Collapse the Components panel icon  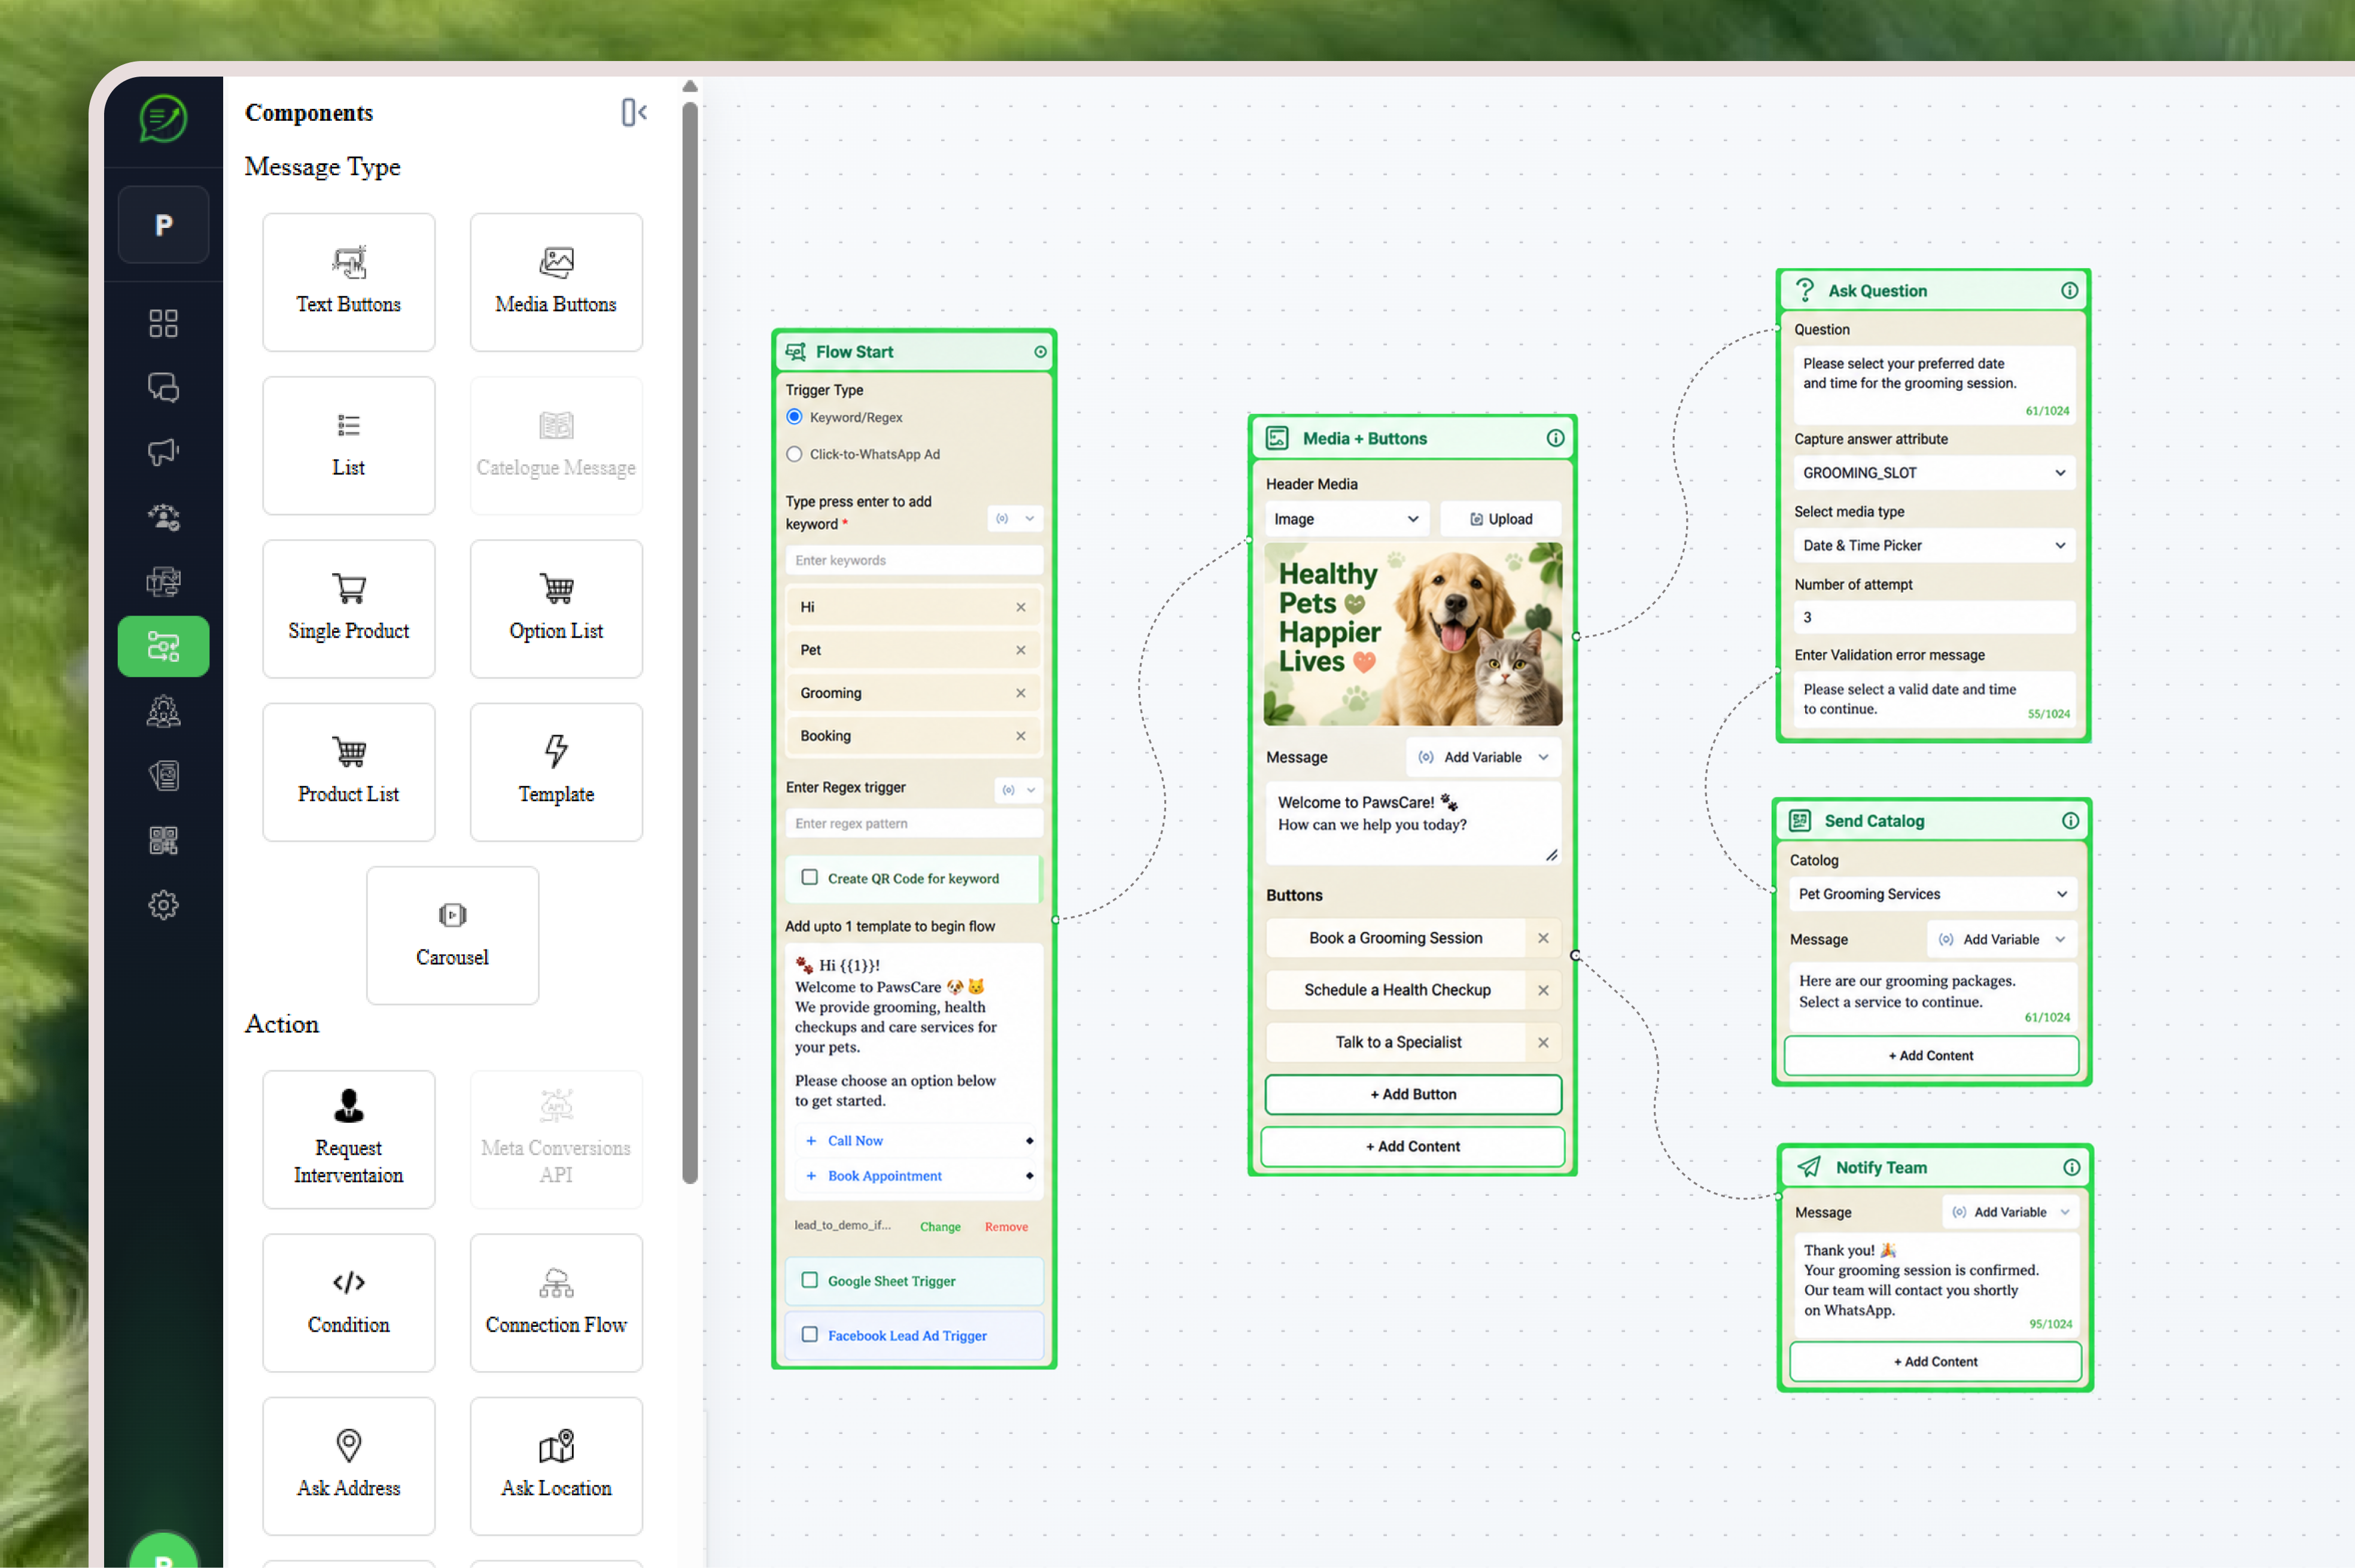634,112
